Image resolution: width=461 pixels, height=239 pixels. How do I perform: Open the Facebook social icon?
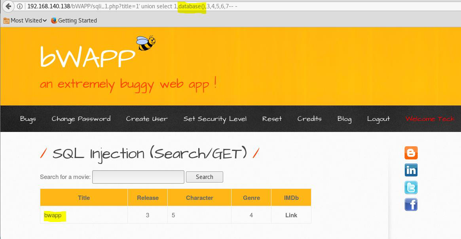(x=411, y=205)
